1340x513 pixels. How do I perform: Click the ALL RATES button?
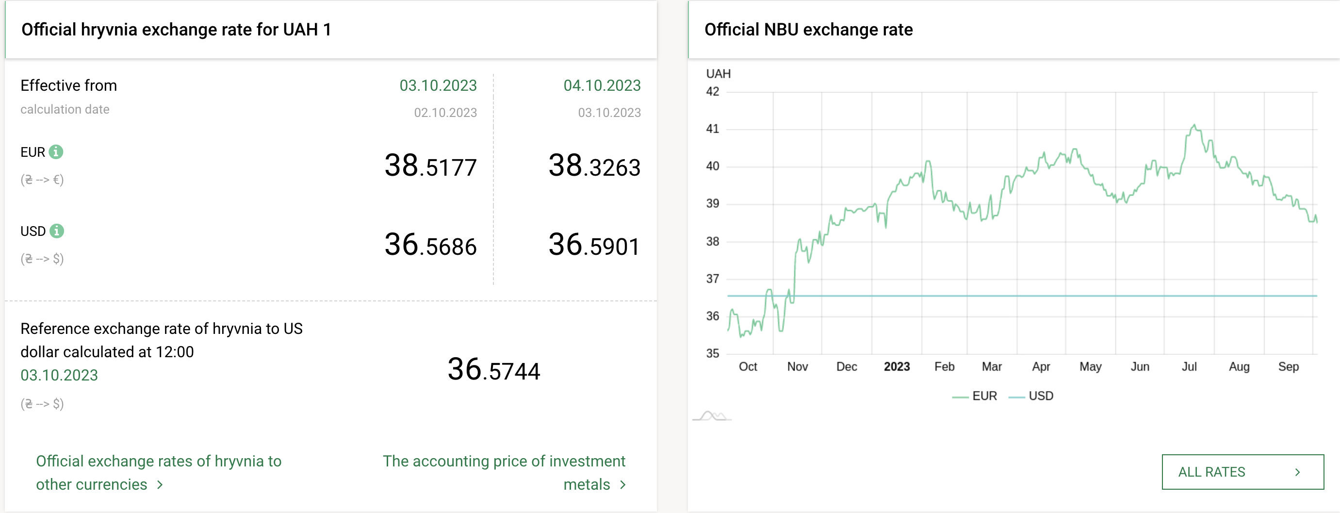(x=1242, y=472)
